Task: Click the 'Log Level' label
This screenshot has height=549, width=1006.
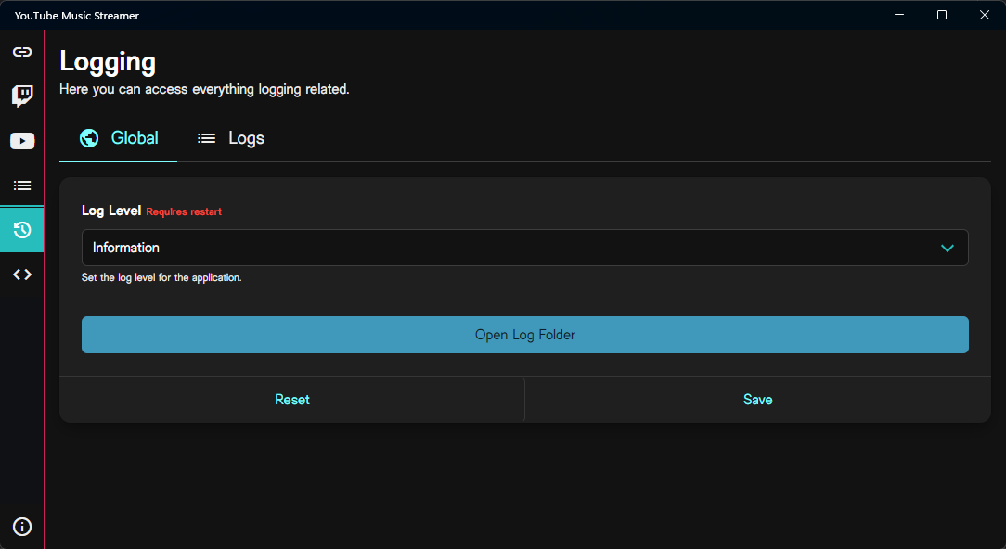Action: tap(111, 211)
